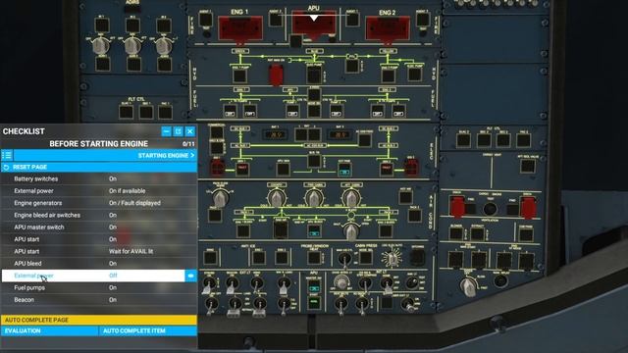Select APU start 'Wait for AVAIL lit' item

coord(99,251)
